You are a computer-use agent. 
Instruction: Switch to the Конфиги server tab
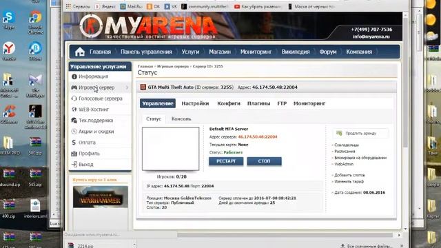tap(229, 103)
